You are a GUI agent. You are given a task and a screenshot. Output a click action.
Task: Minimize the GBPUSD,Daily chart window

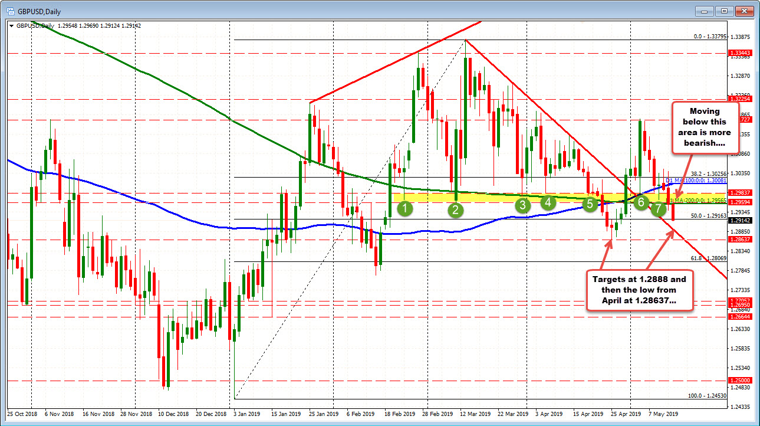[x=705, y=11]
